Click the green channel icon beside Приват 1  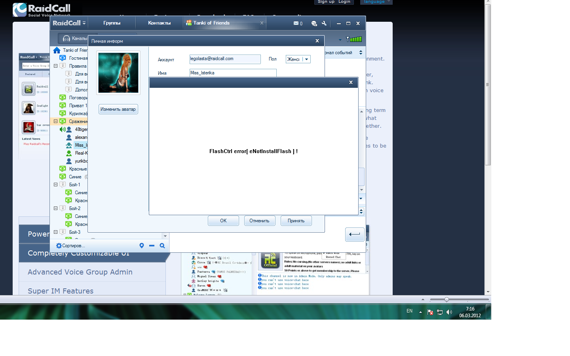tap(63, 106)
